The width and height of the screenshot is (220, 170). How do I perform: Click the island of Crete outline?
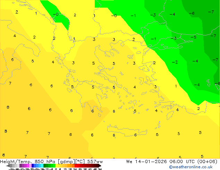[127, 130]
